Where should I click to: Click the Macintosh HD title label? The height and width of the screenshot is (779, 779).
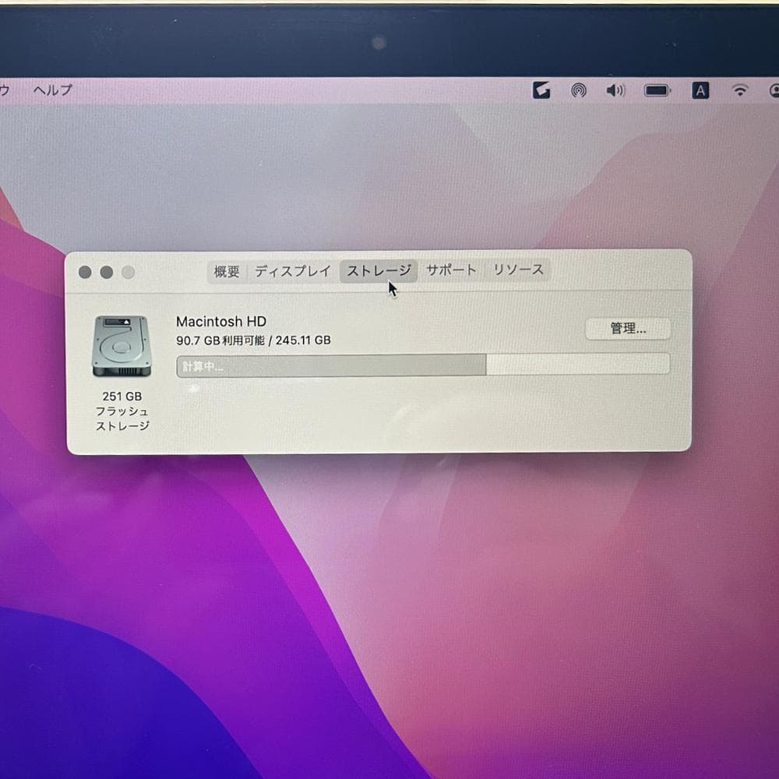tap(220, 321)
